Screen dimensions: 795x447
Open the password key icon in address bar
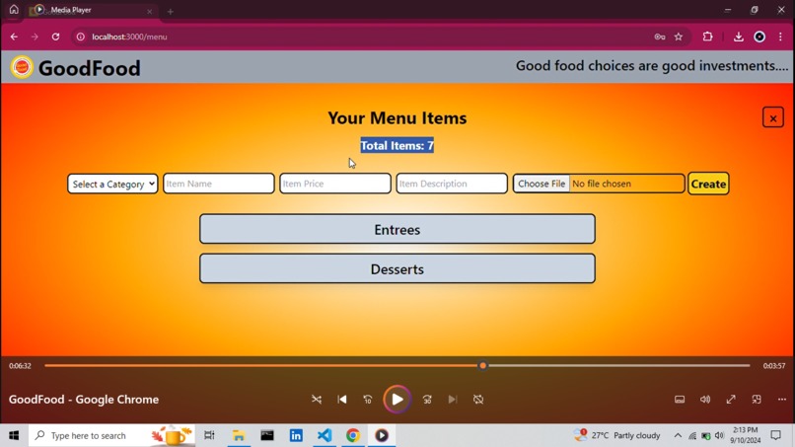pos(659,37)
